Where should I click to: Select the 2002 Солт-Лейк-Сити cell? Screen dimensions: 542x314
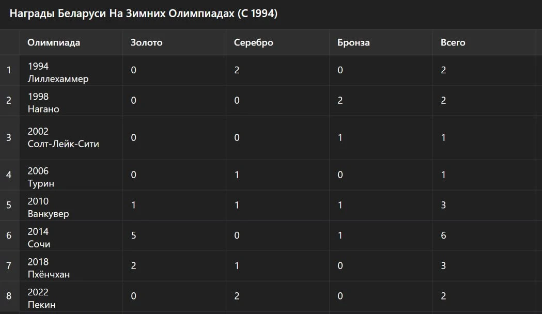pos(63,137)
